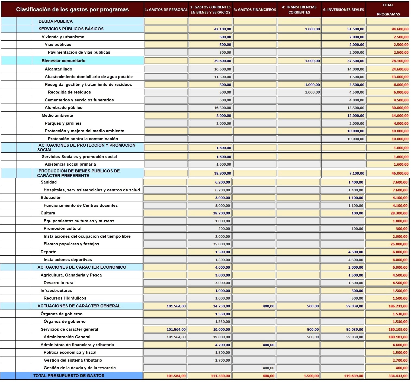411x386 pixels.
Task: Select 'Gestión de la deuda' gastos financieros cell
Action: pos(254,368)
